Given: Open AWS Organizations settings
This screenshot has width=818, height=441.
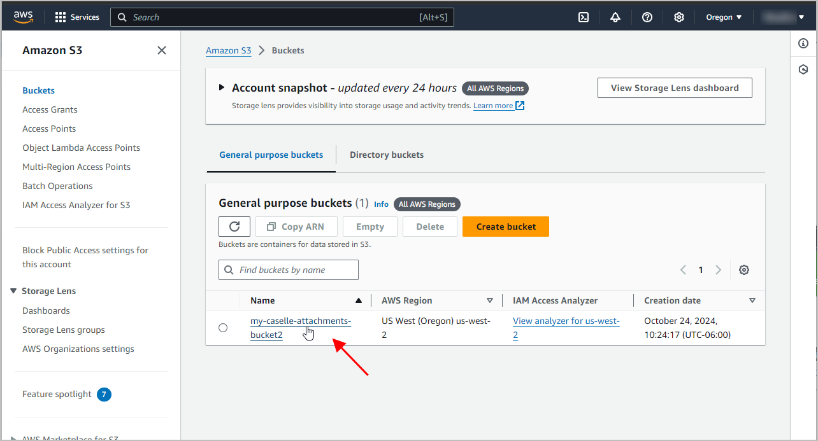Looking at the screenshot, I should (78, 349).
